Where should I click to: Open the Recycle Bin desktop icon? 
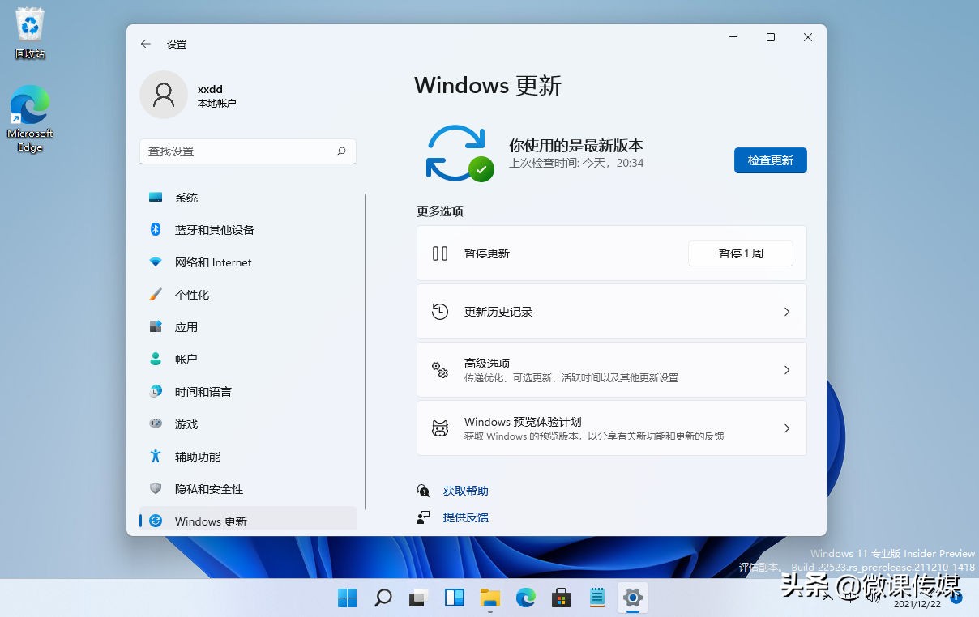tap(30, 34)
